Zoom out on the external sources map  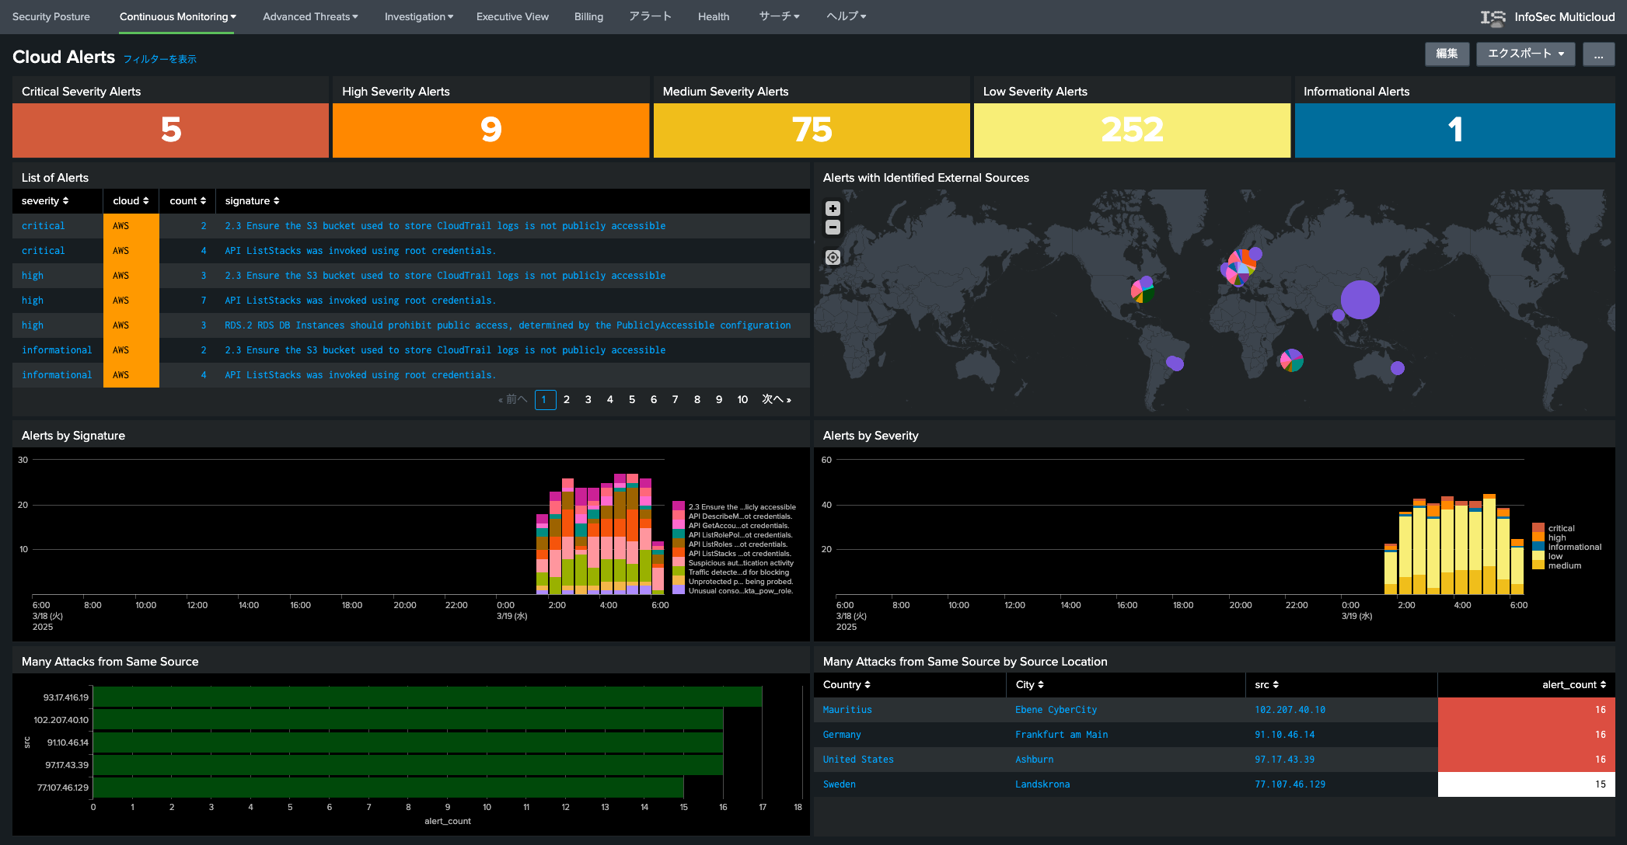click(x=833, y=228)
